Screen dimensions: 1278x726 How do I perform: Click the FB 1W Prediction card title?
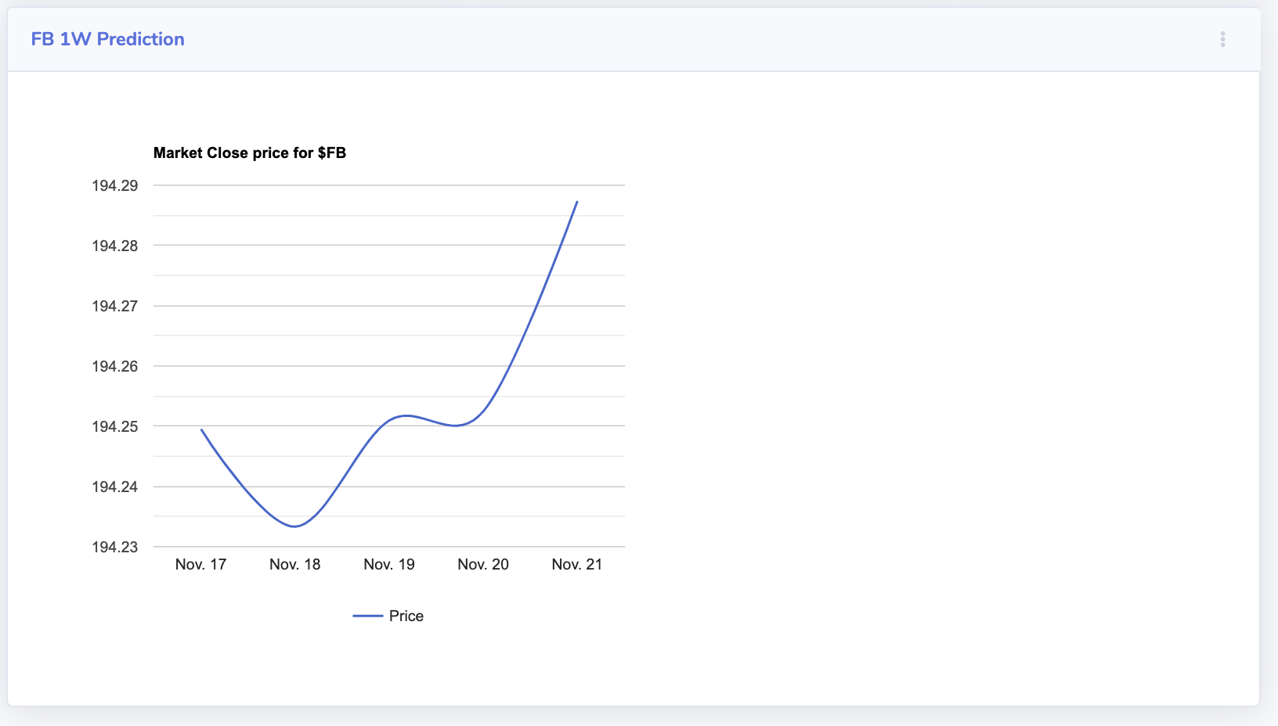coord(108,39)
